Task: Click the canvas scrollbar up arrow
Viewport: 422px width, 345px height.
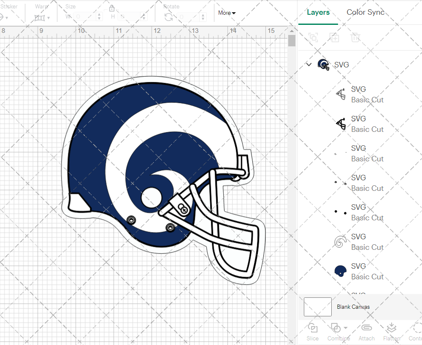Action: (292, 31)
